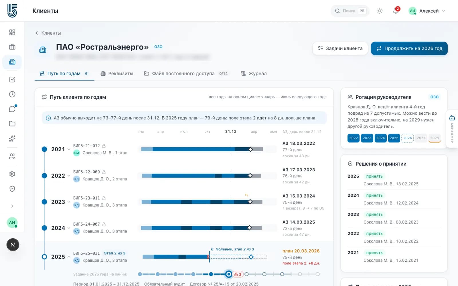This screenshot has height=286, width=458.
Task: Click the return arrow icon above 2023 bar
Action: coord(246,196)
